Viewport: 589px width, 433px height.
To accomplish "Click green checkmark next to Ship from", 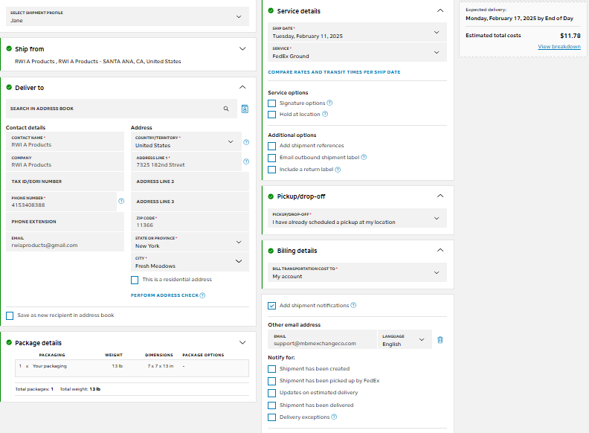I will click(x=9, y=48).
